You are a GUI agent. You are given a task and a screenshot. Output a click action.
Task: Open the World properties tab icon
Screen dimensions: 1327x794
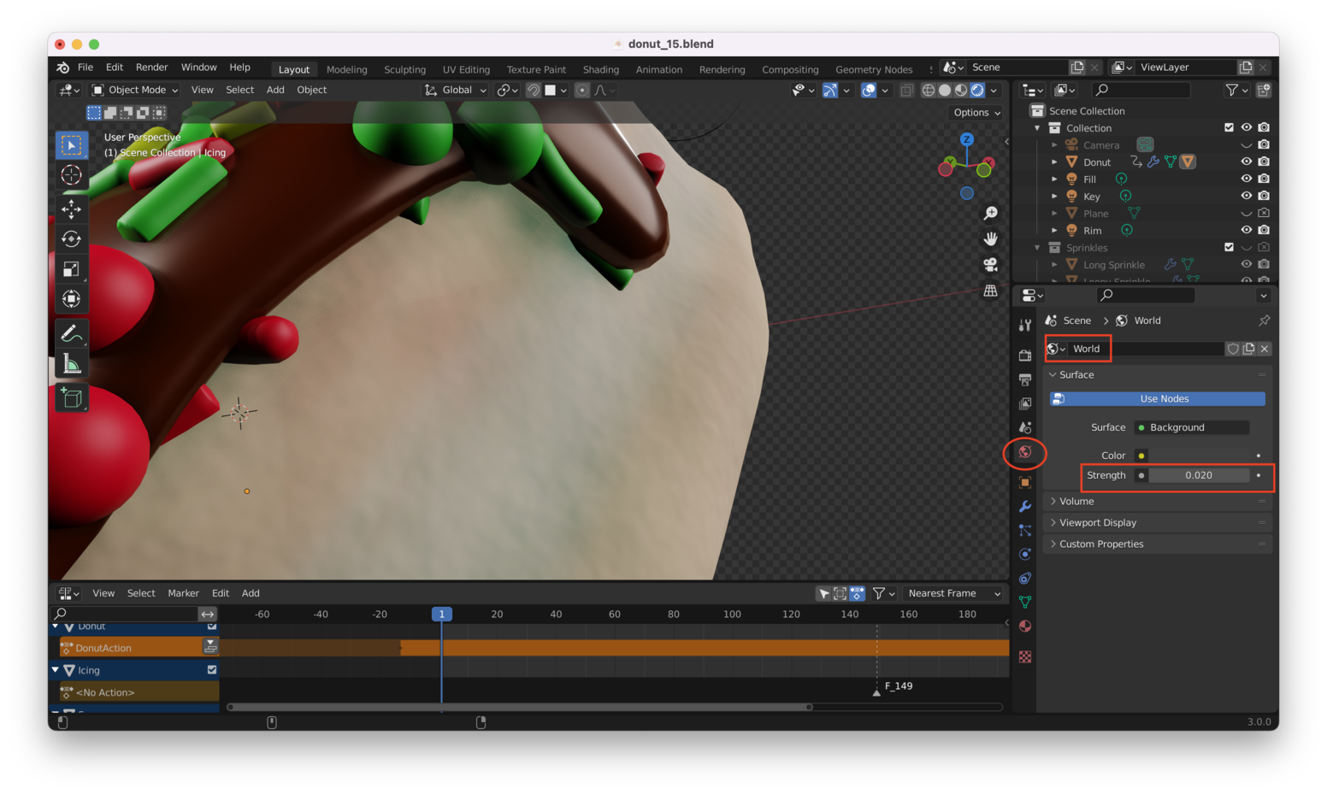tap(1025, 452)
